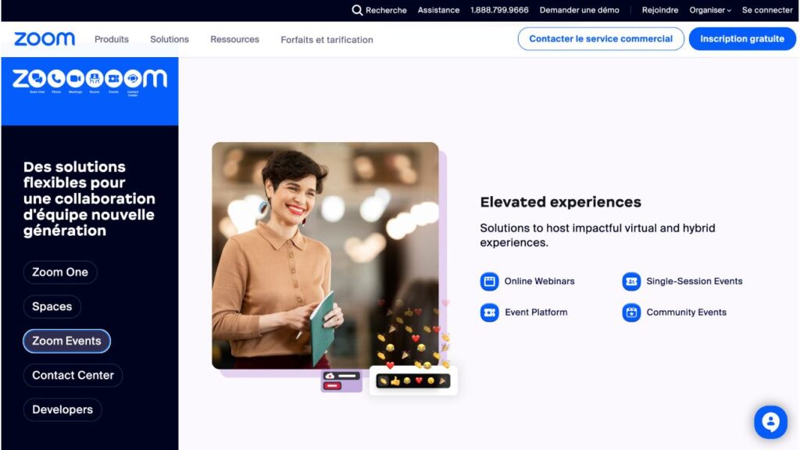Click the smiling woman hero image
Image resolution: width=800 pixels, height=450 pixels.
coord(325,255)
